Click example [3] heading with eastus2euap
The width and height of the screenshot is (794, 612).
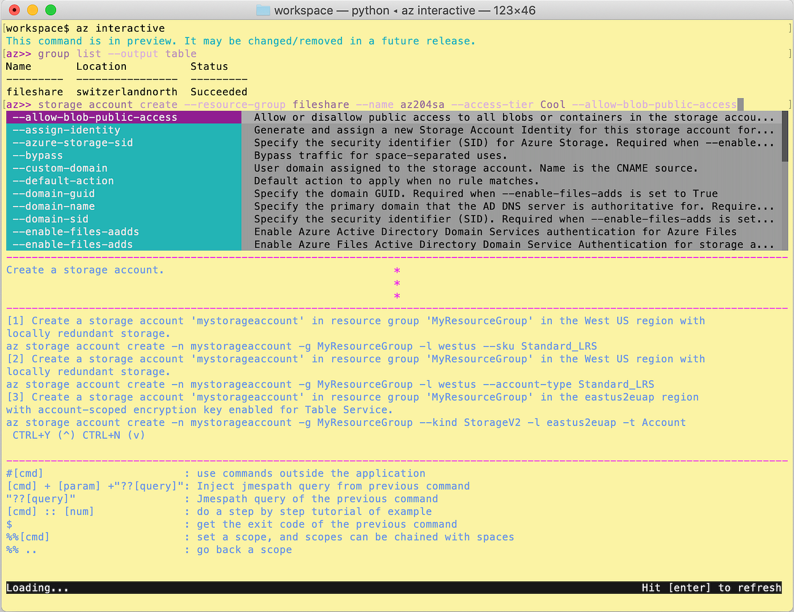tap(352, 397)
